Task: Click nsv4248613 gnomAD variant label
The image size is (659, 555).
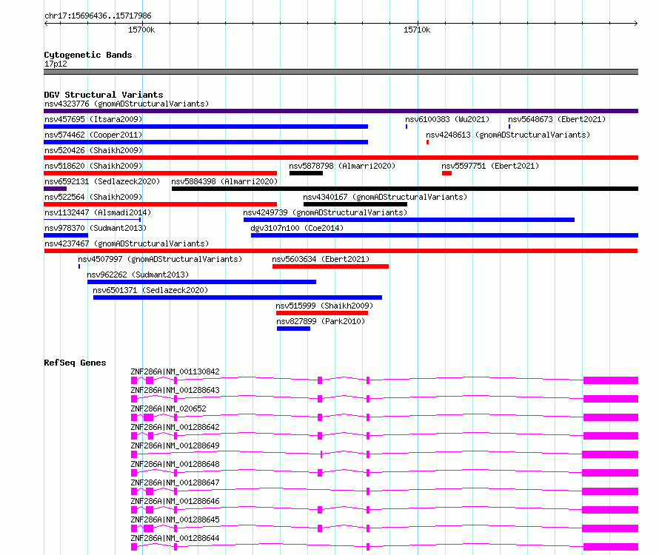Action: 508,135
